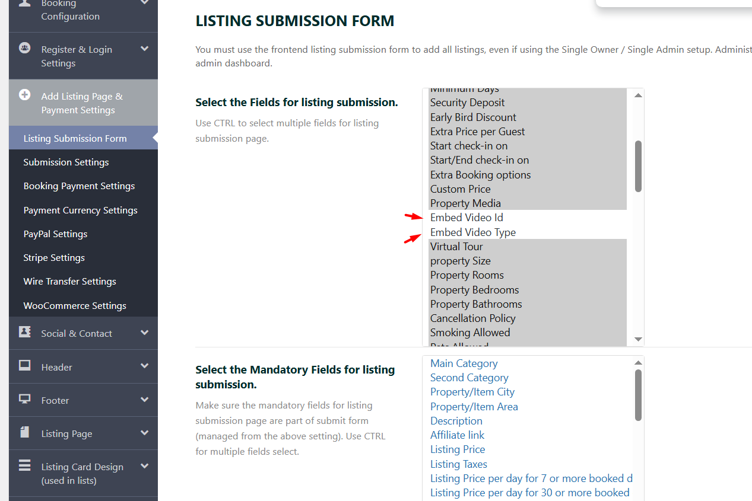Select Main Category as mandatory field

tap(464, 363)
